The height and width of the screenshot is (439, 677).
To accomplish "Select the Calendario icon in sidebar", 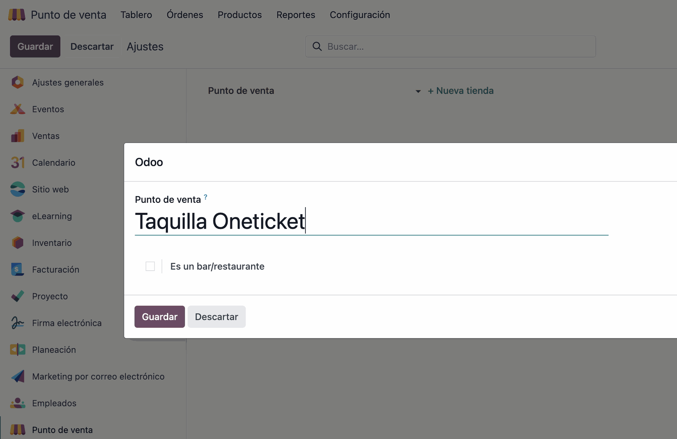I will click(17, 163).
